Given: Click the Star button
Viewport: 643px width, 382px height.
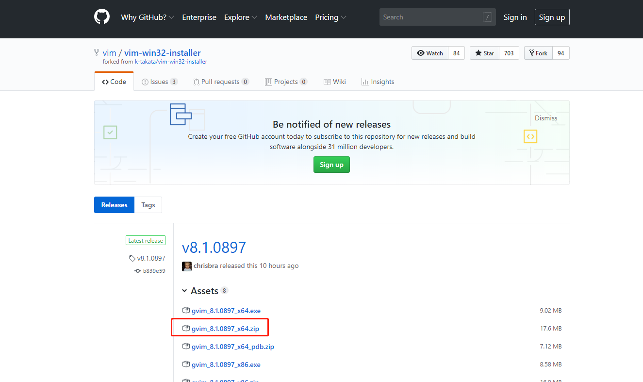Looking at the screenshot, I should (x=484, y=53).
